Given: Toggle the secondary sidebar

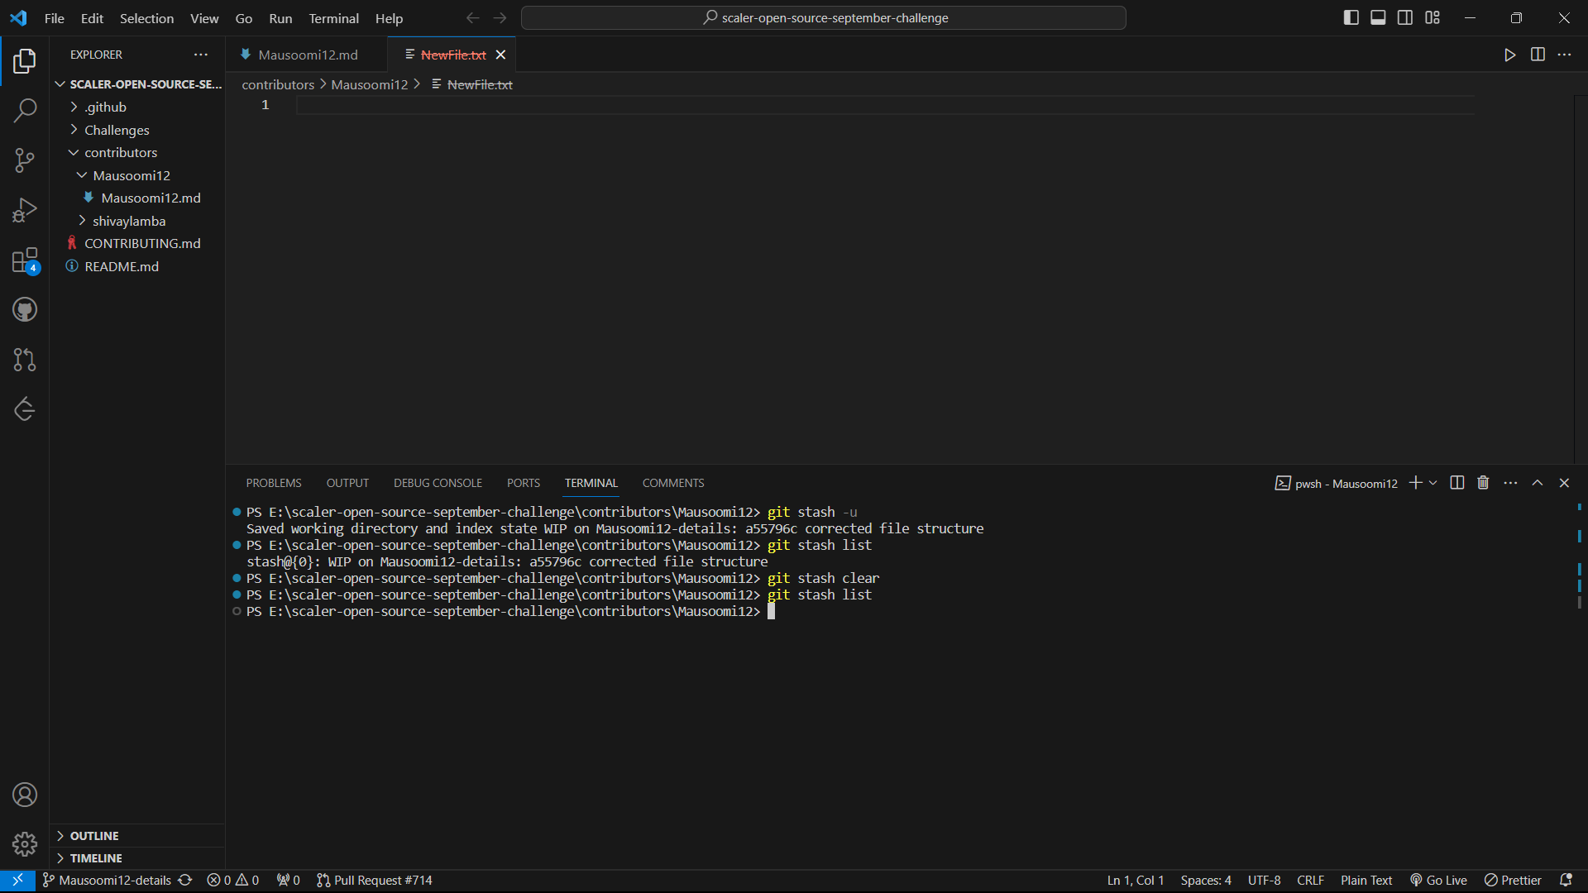Looking at the screenshot, I should (x=1404, y=17).
